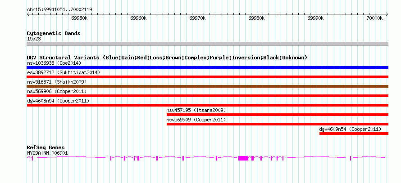The width and height of the screenshot is (401, 183).
Task: Open the nsv569909 (Cooper2011) label
Action: (196, 120)
